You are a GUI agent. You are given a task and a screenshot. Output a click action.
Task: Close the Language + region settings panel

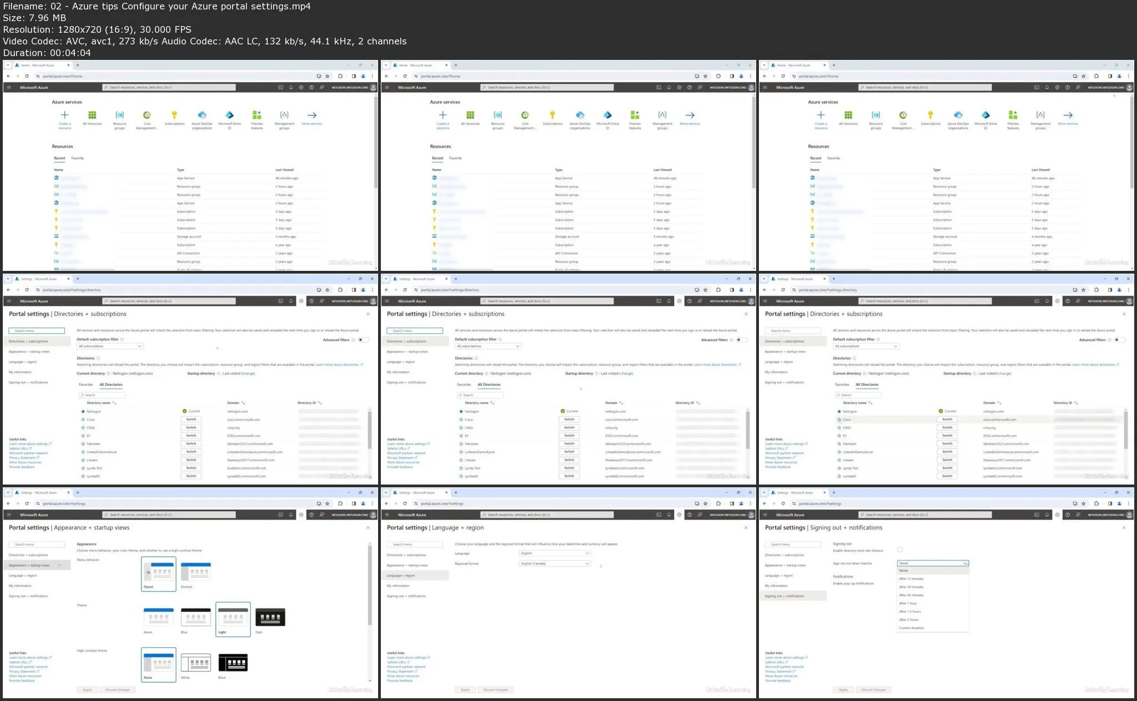click(x=746, y=528)
